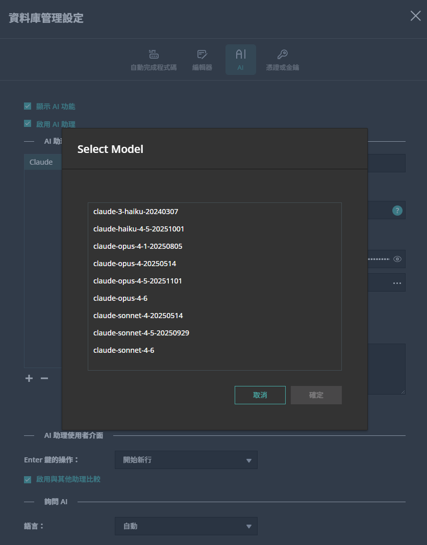
Task: Select the Claude entry in the assistant list
Action: 41,162
